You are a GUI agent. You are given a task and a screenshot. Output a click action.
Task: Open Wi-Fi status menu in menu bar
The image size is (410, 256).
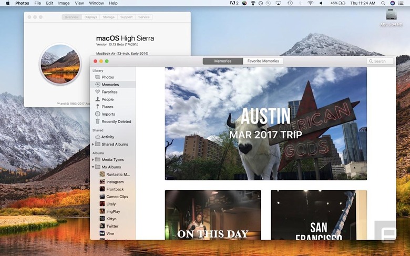310,3
